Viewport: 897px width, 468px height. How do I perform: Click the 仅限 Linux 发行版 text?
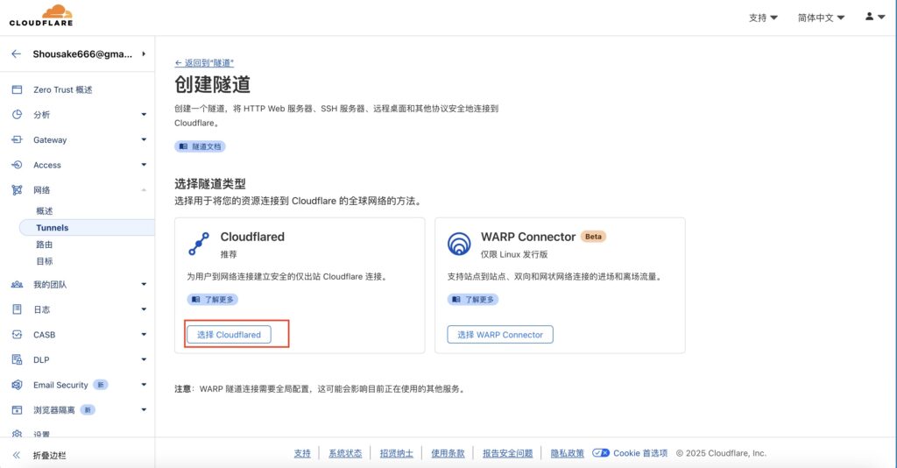(514, 255)
